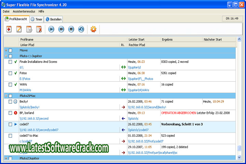Open the Datei menu
This screenshot has width=246, height=164.
[7, 11]
